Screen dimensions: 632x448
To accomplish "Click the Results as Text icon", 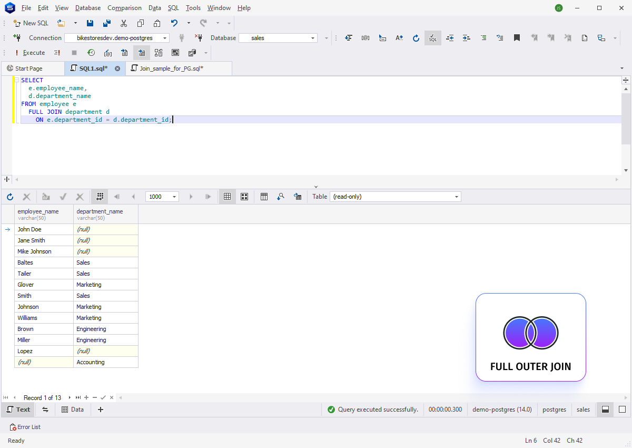I will (x=125, y=53).
